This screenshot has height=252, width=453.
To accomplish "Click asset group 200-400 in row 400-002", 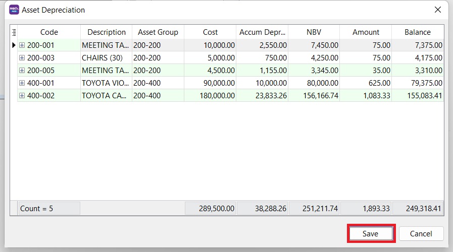I will click(x=158, y=95).
